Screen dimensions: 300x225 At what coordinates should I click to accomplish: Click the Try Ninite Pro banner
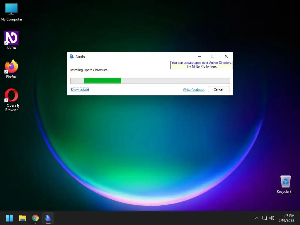pos(202,65)
